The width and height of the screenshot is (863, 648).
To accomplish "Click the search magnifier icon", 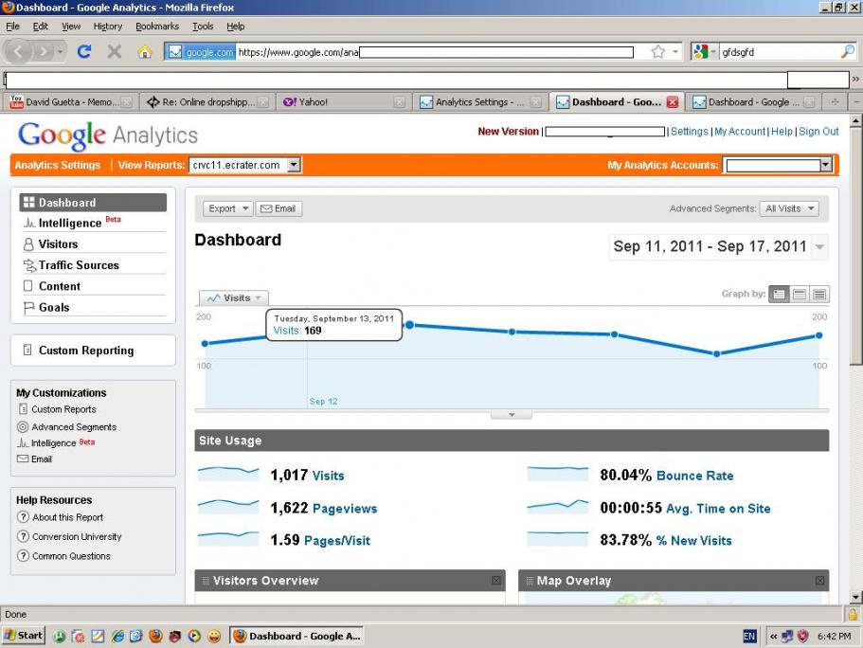I will pyautogui.click(x=848, y=52).
